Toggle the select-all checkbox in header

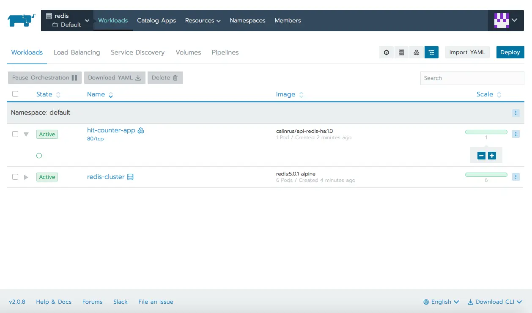pos(15,94)
